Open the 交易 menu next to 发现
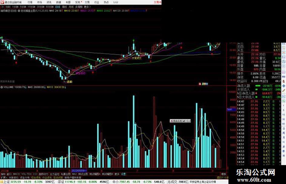The height and width of the screenshot is (184, 286). tap(87, 2)
